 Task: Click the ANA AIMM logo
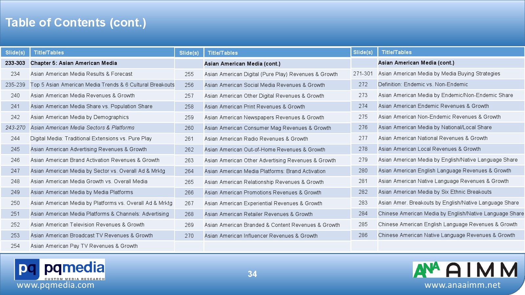pos(465,270)
